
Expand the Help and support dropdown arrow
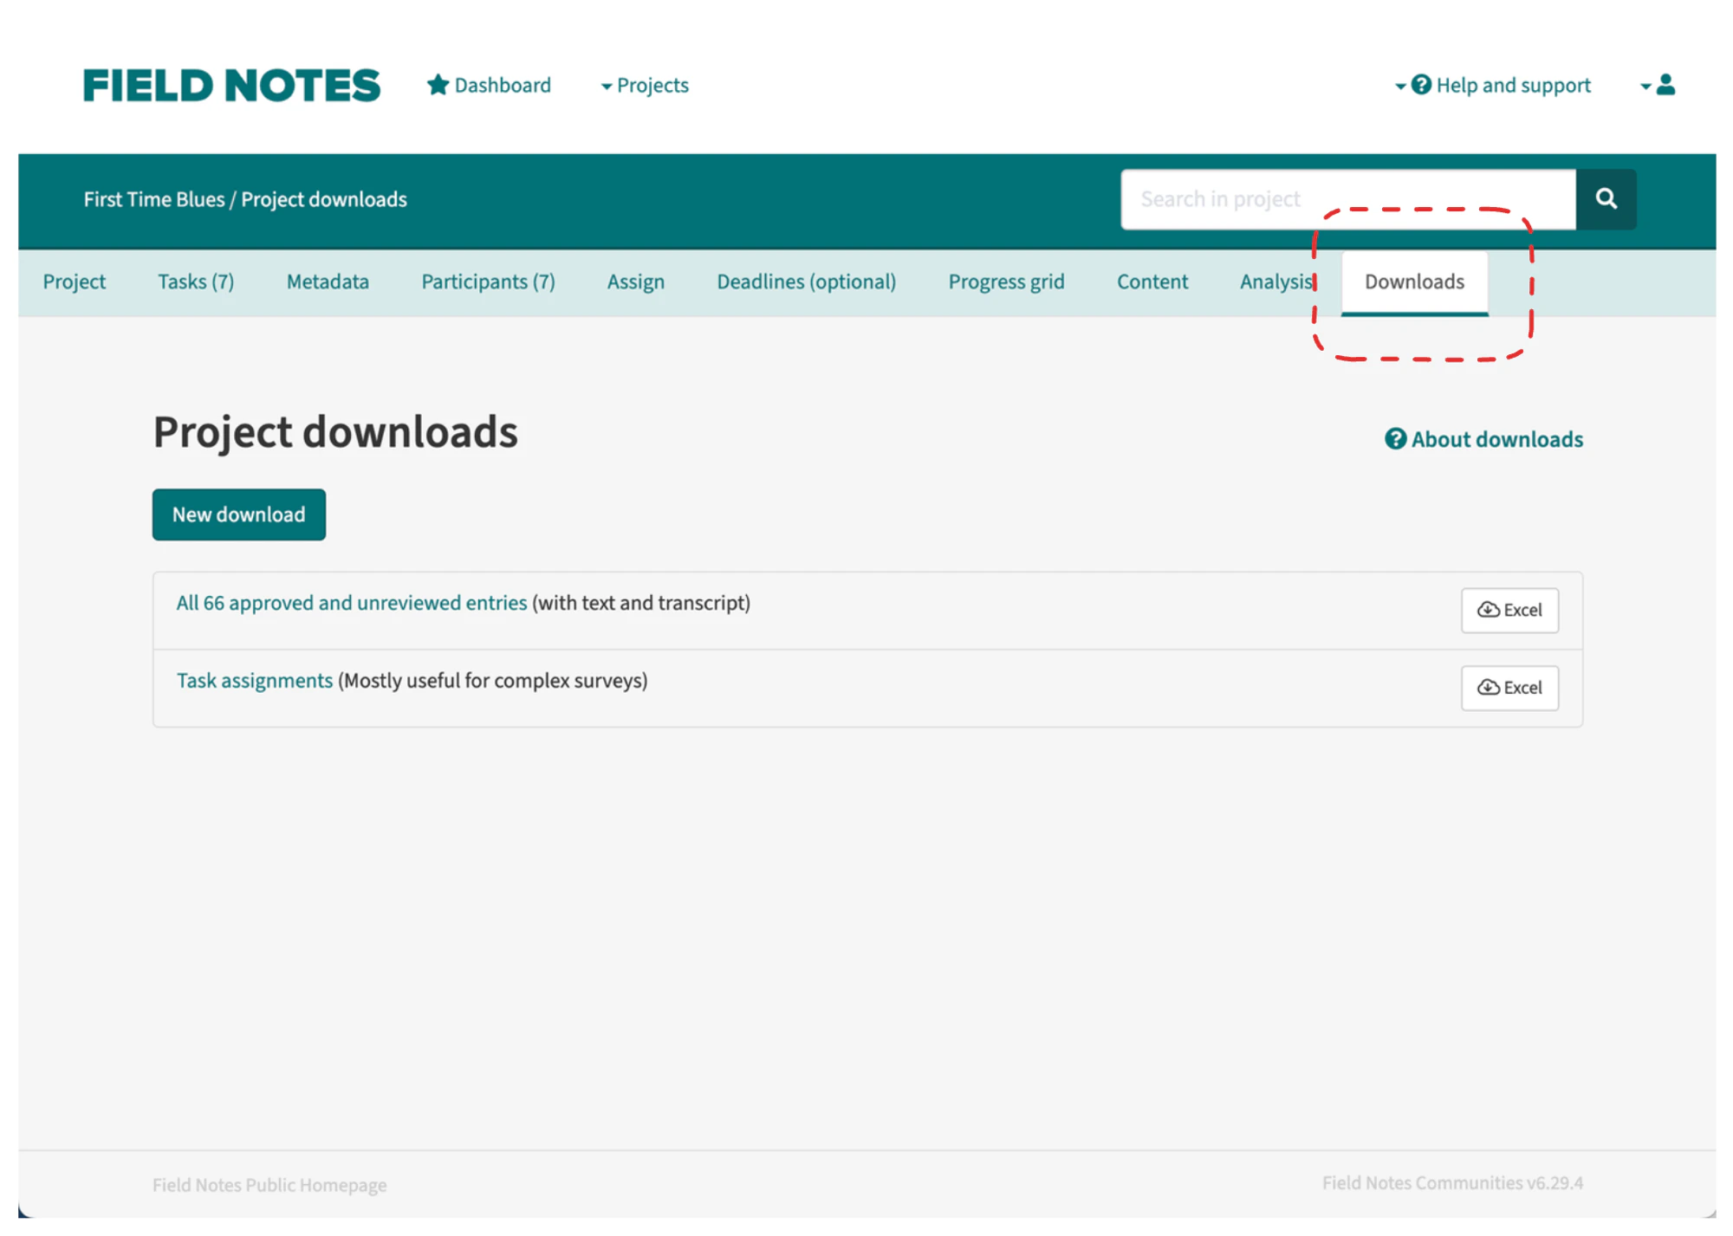(x=1399, y=86)
